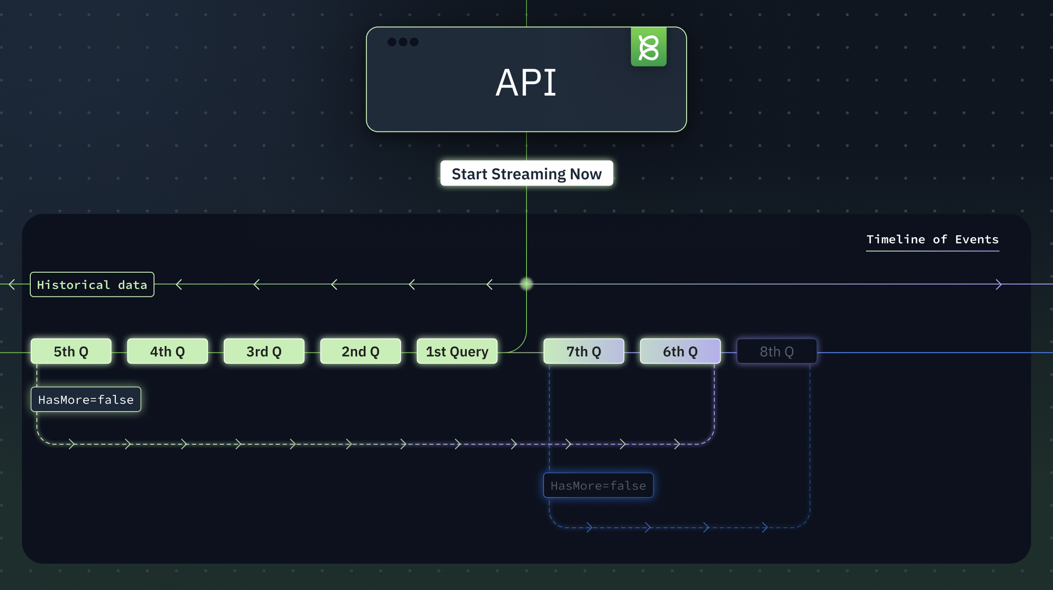
Task: Select the 6th Q query box
Action: tap(681, 351)
